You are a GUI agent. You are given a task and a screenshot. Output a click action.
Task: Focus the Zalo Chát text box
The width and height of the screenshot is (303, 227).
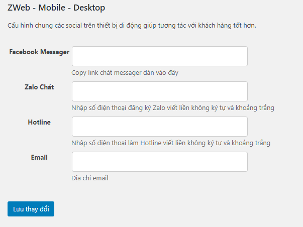coord(160,91)
